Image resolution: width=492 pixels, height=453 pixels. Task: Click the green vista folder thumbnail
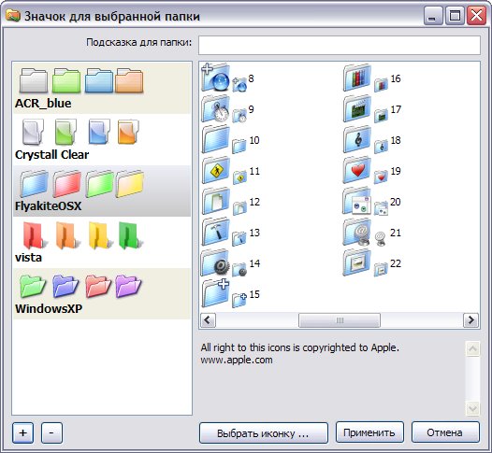[x=130, y=235]
